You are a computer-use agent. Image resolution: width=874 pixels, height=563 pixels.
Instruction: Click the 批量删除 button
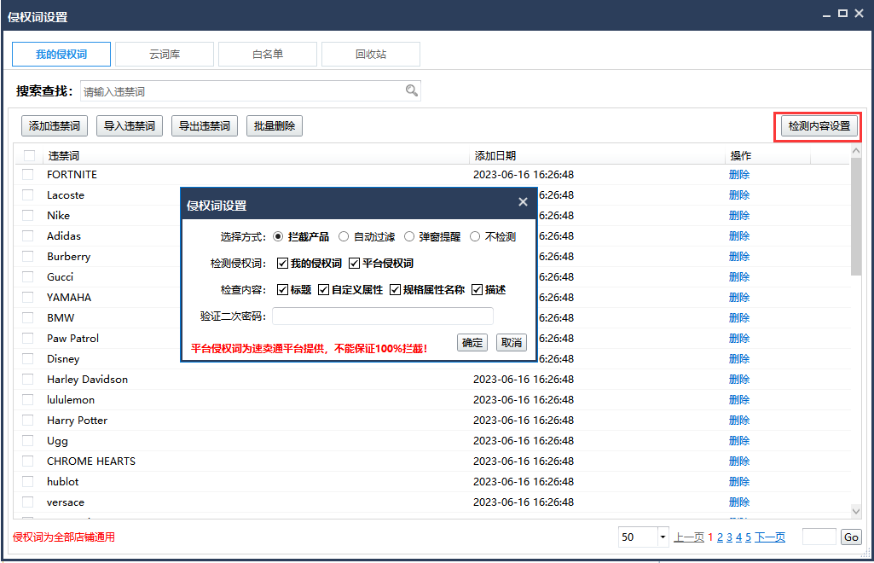click(x=275, y=126)
